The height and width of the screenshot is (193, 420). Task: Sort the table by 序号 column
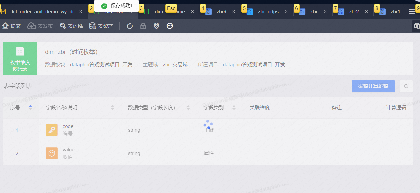coord(30,107)
